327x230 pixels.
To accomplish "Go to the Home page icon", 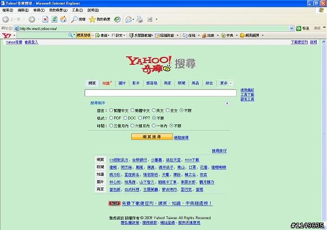I will (64, 19).
